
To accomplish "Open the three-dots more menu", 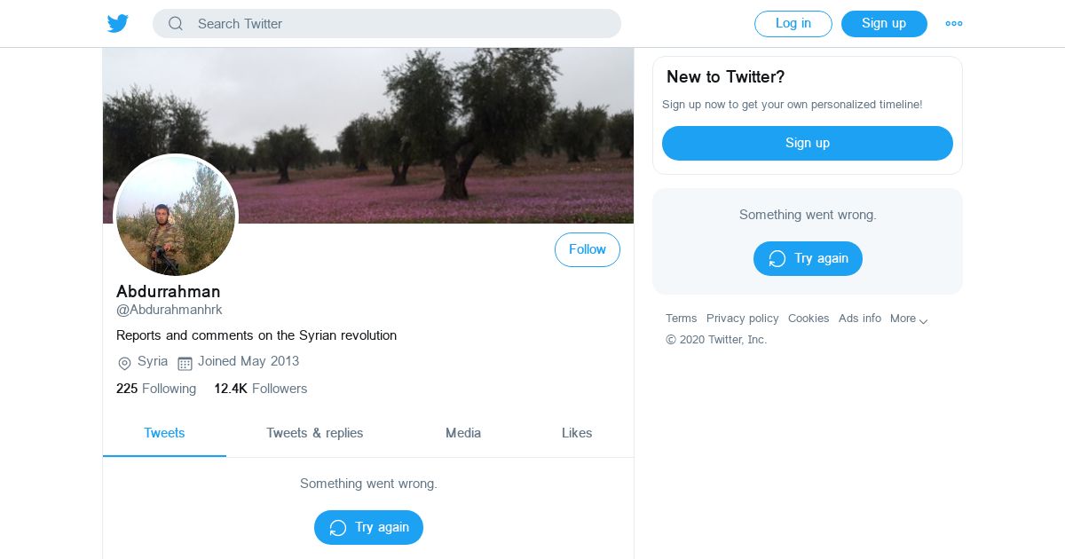I will [x=954, y=24].
